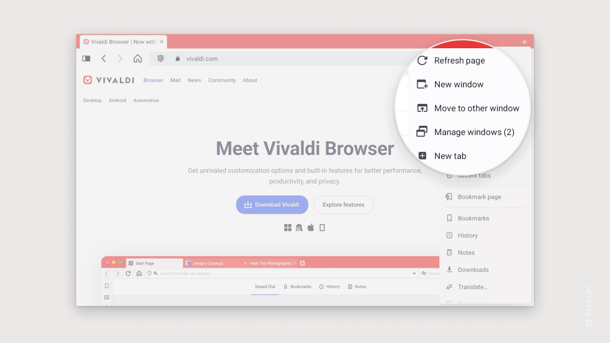Close the Vivaldi Browser tab with its X
The width and height of the screenshot is (610, 343).
[161, 42]
